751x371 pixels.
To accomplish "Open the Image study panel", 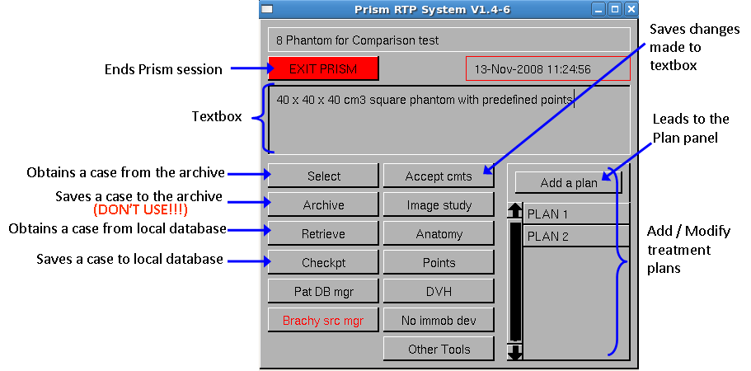I will tap(439, 205).
